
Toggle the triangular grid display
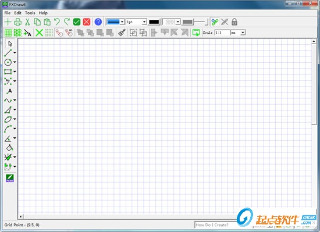point(18,33)
